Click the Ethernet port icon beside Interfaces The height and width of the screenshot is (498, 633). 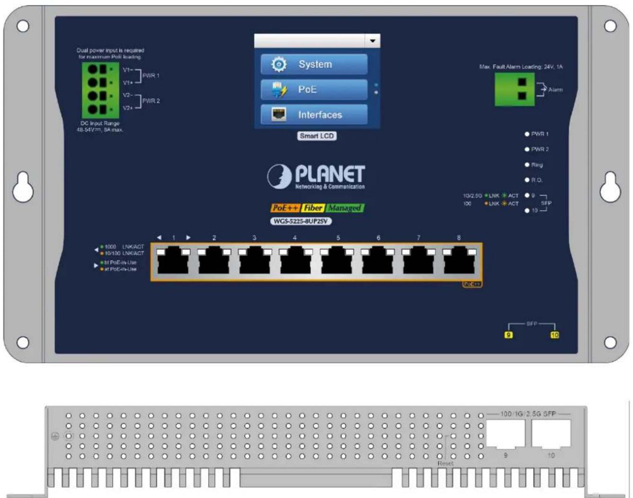tap(279, 114)
